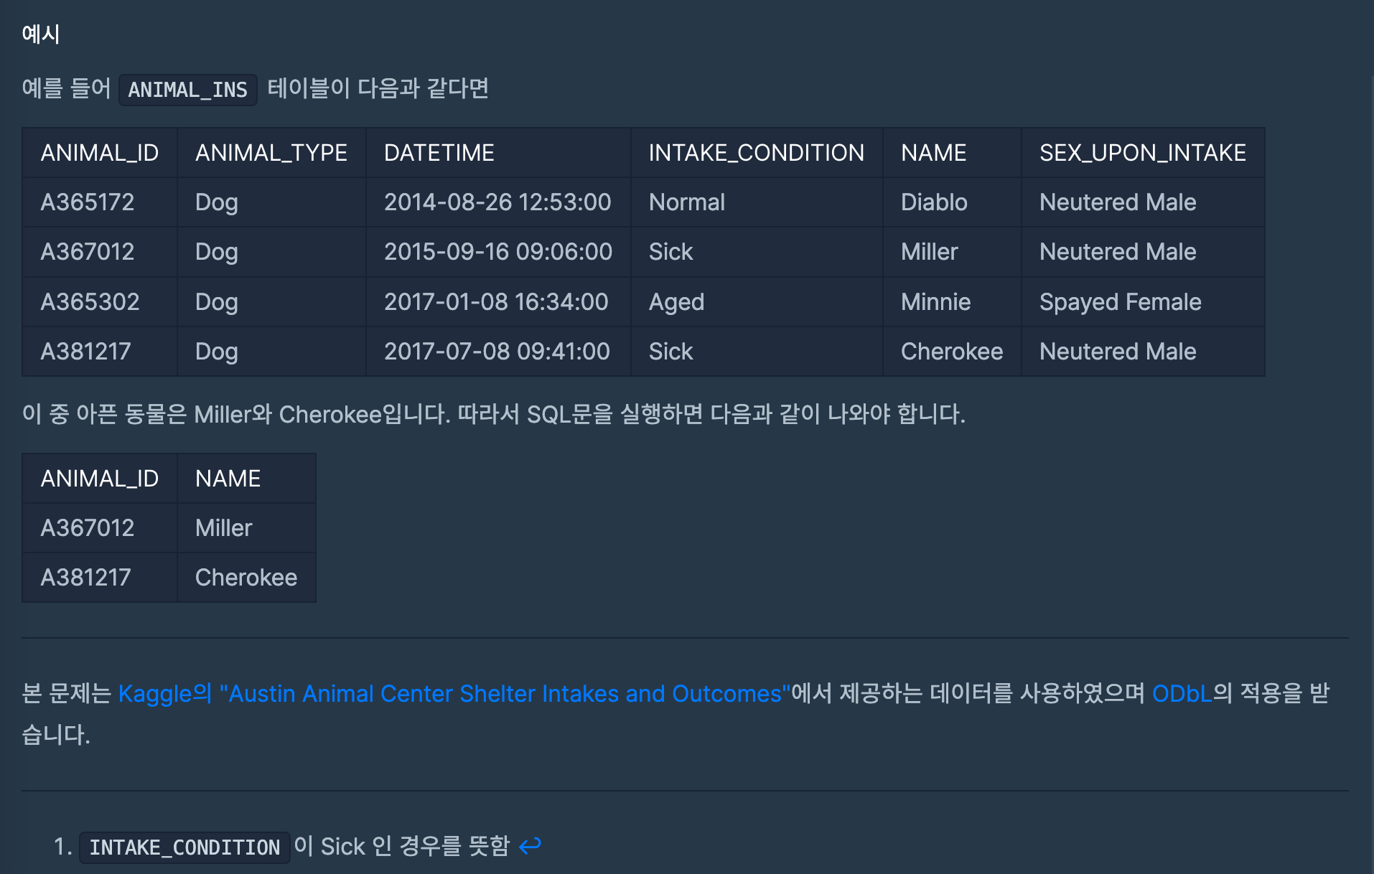Click the Spayed Female cell
The height and width of the screenshot is (874, 1374).
click(1120, 302)
